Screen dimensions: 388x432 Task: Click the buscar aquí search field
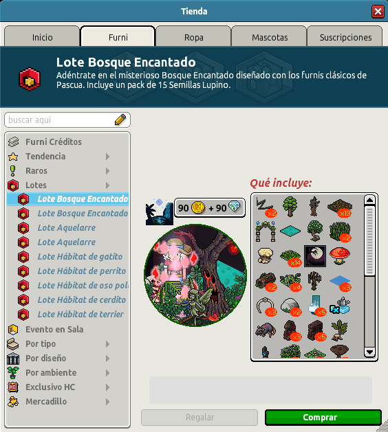click(x=61, y=120)
